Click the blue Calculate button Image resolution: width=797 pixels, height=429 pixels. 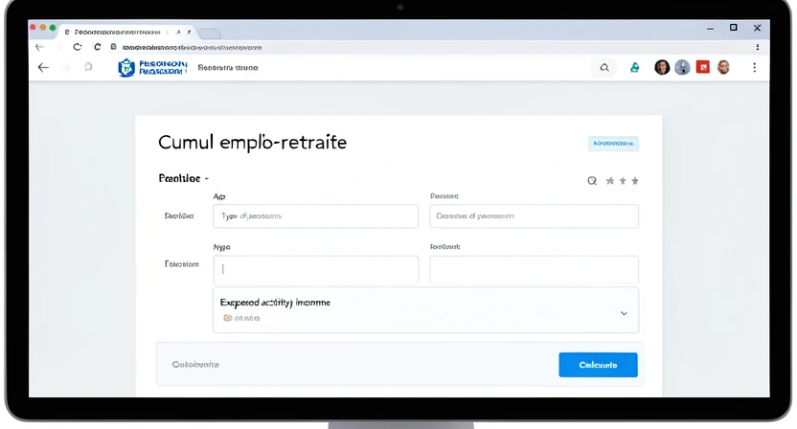click(598, 365)
